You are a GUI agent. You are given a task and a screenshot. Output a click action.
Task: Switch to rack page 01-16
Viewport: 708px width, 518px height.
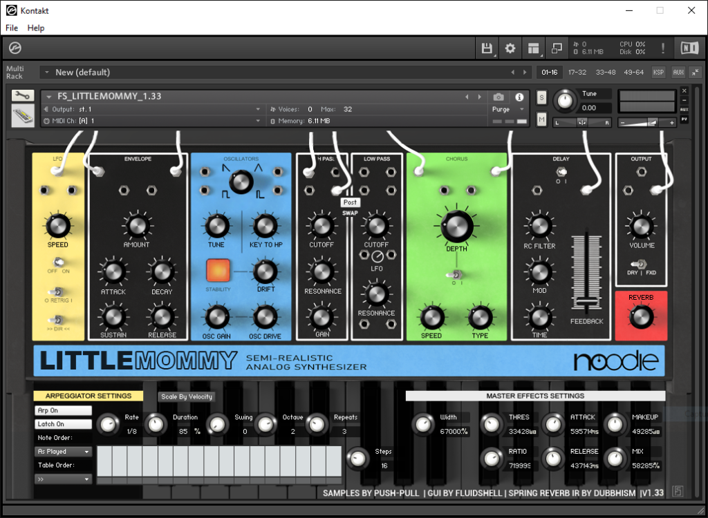click(550, 73)
